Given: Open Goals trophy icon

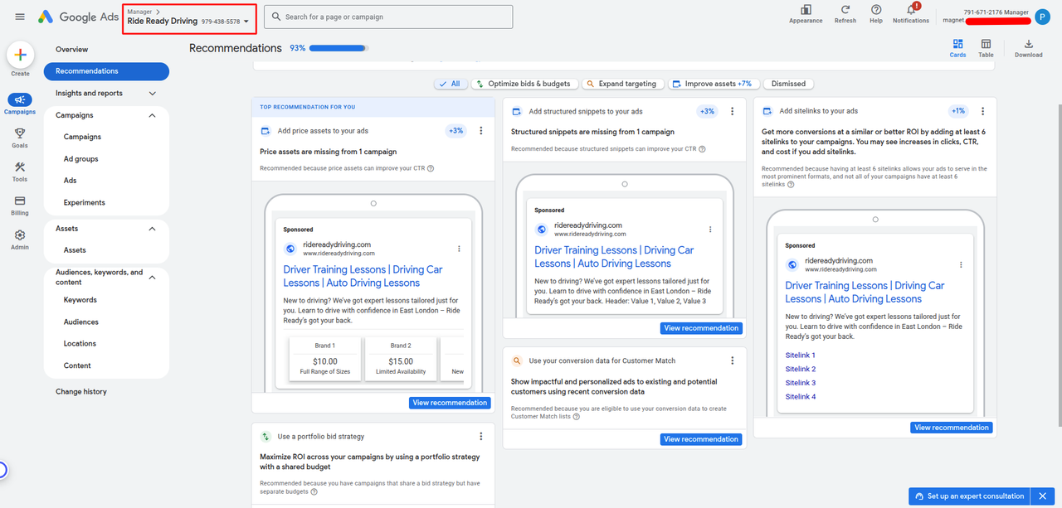Looking at the screenshot, I should 20,137.
